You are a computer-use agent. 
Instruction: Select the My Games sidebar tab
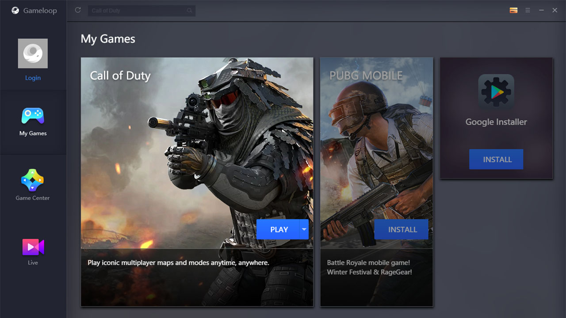pos(33,122)
